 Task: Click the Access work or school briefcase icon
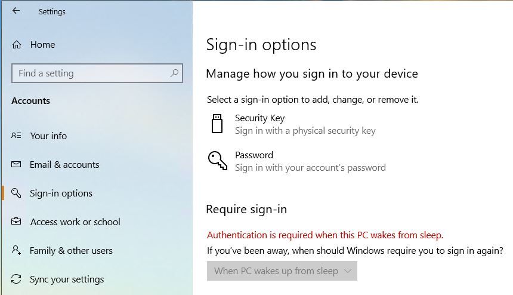coord(16,222)
